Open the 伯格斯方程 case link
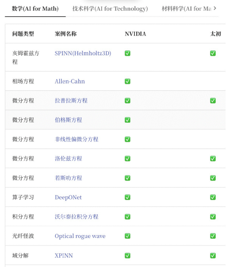This screenshot has height=267, width=230. point(68,120)
